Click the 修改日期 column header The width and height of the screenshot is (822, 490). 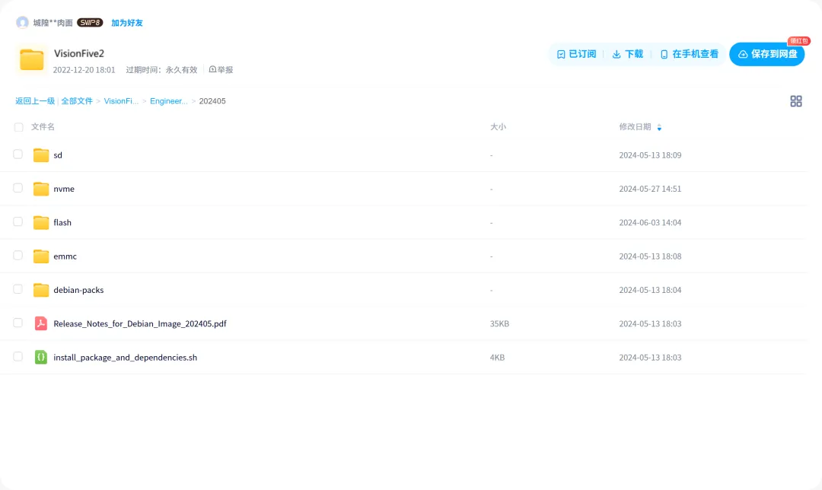click(635, 127)
